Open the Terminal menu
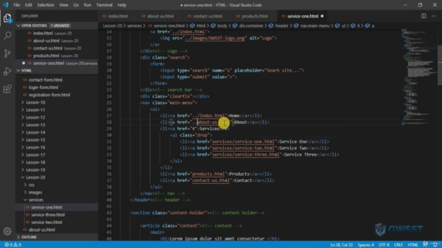Image resolution: width=442 pixels, height=248 pixels. coord(104,5)
